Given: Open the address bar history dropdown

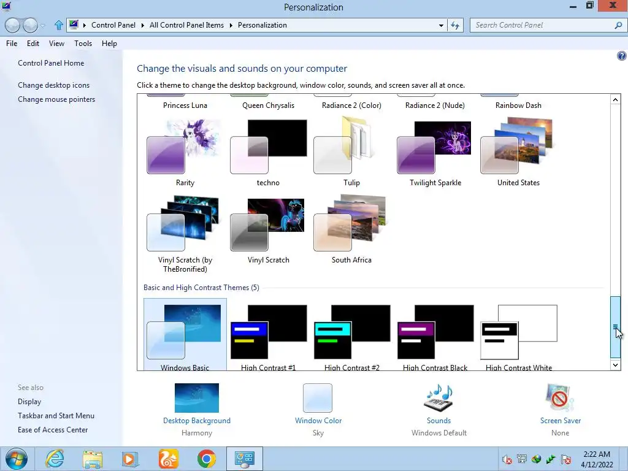Looking at the screenshot, I should (441, 25).
